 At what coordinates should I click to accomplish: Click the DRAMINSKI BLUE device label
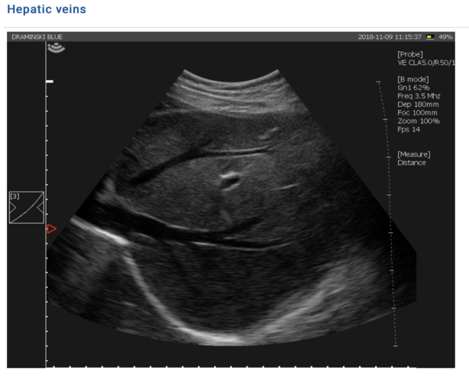[x=37, y=37]
